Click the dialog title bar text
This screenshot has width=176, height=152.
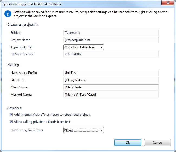click(32, 4)
